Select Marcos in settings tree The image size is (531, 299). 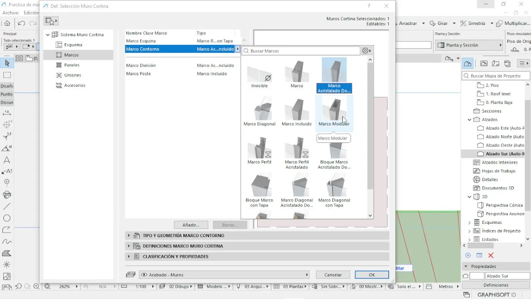(71, 55)
